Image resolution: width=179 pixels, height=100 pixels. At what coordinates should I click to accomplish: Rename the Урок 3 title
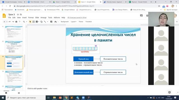tap(11, 14)
